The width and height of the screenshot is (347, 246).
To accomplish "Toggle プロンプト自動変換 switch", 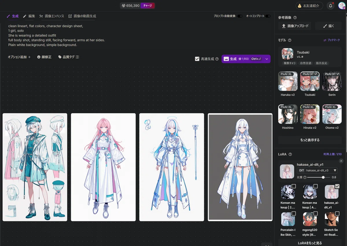I will pos(240,16).
